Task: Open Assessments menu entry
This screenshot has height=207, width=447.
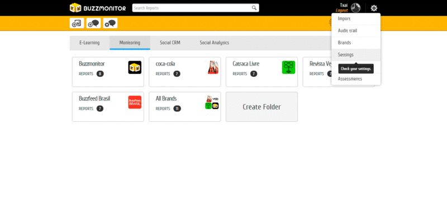Action: [x=356, y=79]
